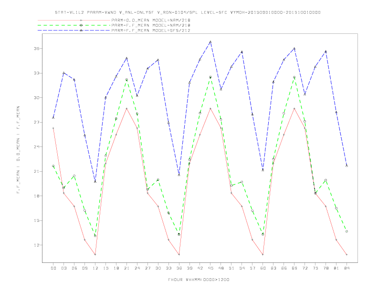Click green circle data point at hour 00
The width and height of the screenshot is (378, 292).
pyautogui.click(x=53, y=166)
